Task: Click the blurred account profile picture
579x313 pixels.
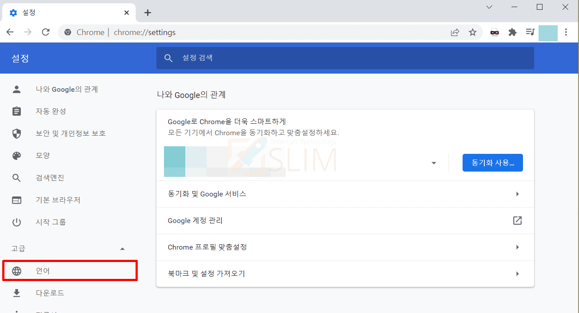Action: pos(175,162)
